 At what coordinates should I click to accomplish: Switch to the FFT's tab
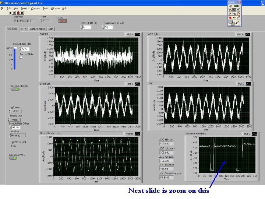point(24,29)
